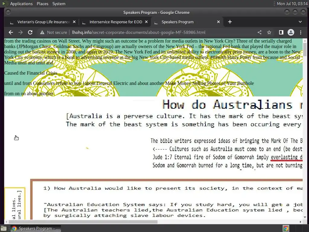309x232 pixels.
Task: Click 'by surgically attaching slave labour devices' line
Action: coord(125,216)
